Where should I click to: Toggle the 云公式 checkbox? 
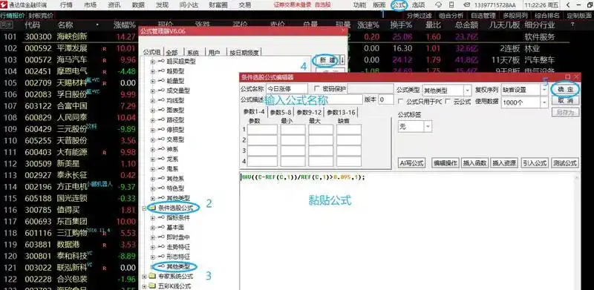point(448,102)
